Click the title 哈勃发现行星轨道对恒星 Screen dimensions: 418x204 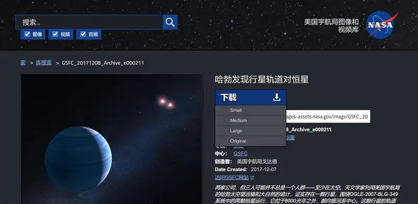click(x=262, y=80)
